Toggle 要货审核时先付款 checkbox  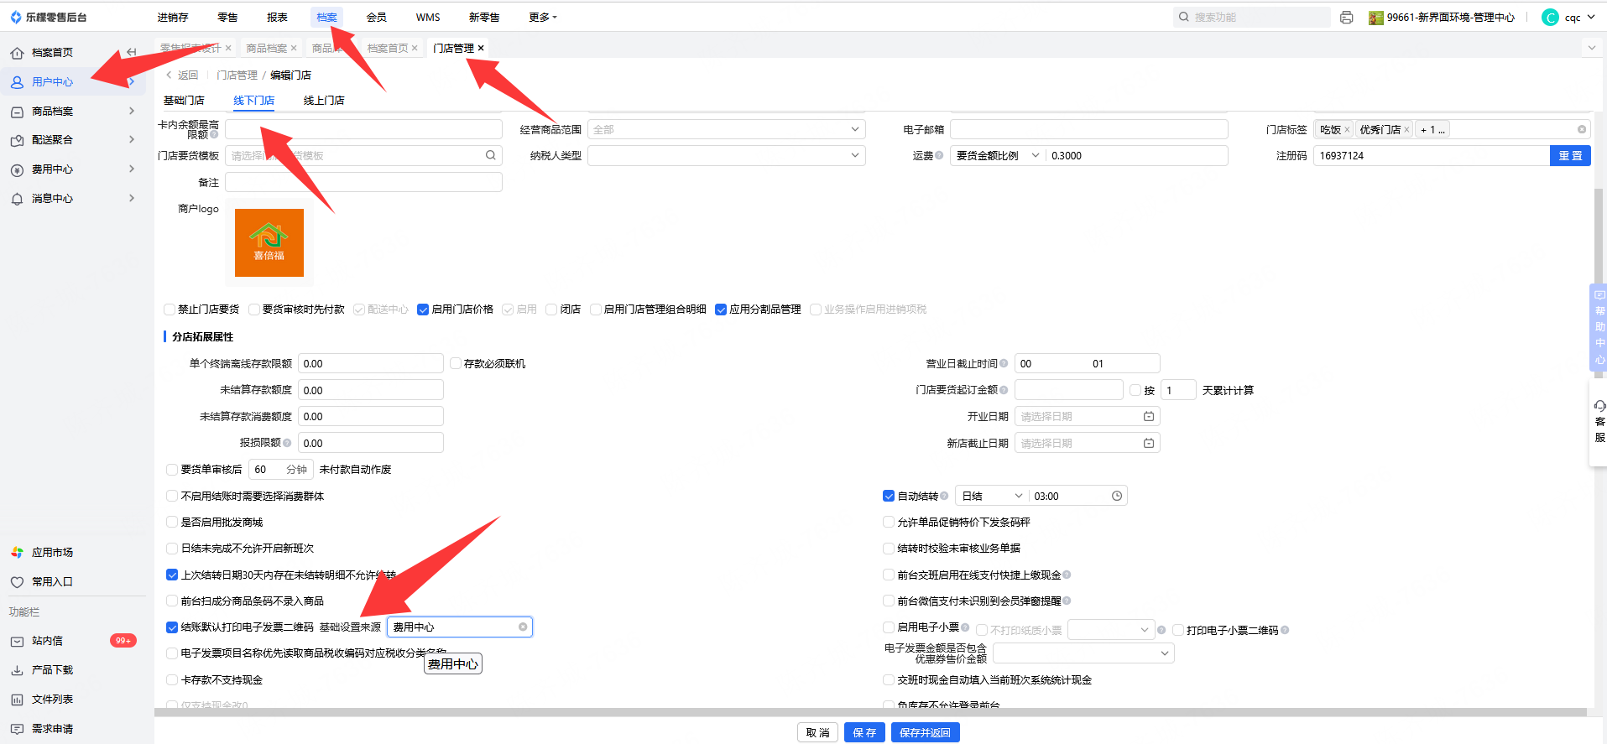point(254,310)
